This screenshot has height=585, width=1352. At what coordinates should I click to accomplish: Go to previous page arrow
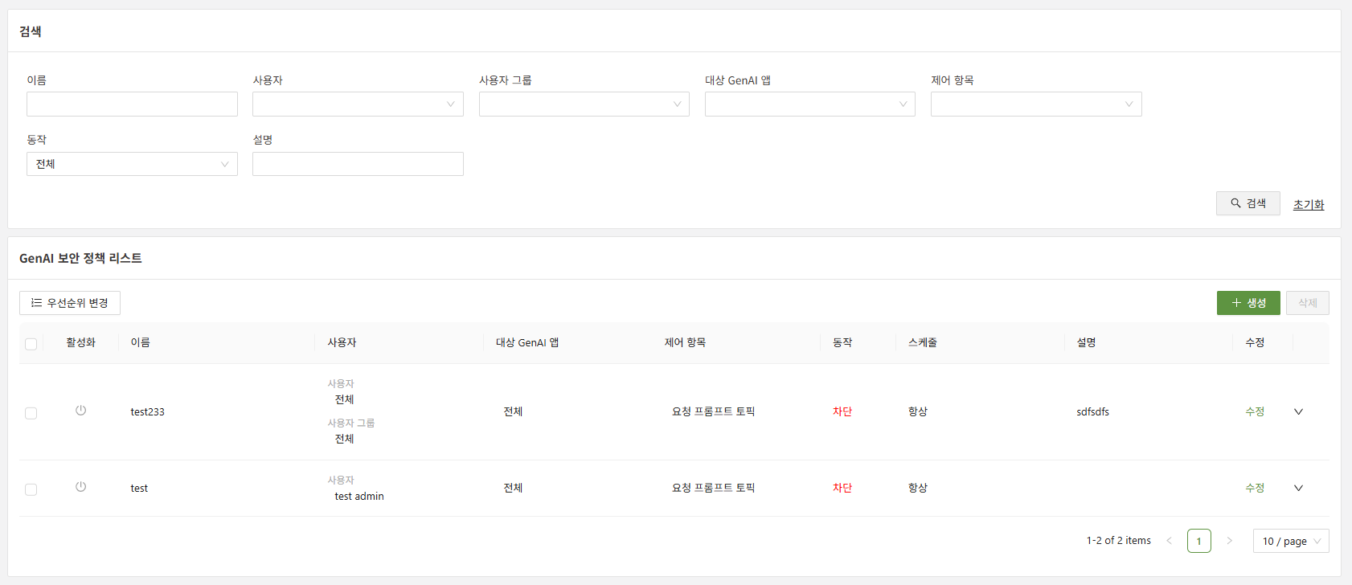click(1170, 541)
